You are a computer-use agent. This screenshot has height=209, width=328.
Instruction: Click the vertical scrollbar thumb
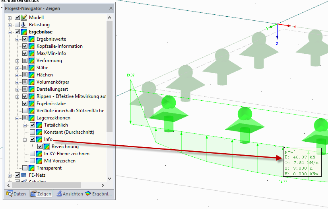[109, 76]
